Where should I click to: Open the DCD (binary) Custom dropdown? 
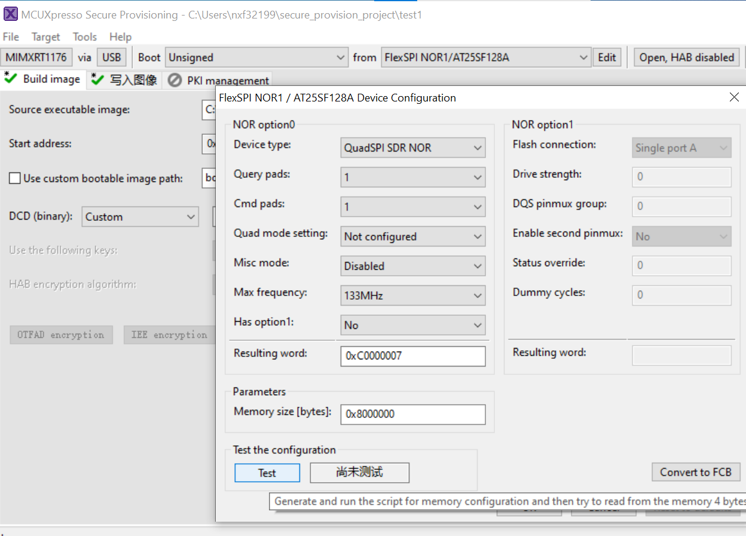tap(190, 216)
